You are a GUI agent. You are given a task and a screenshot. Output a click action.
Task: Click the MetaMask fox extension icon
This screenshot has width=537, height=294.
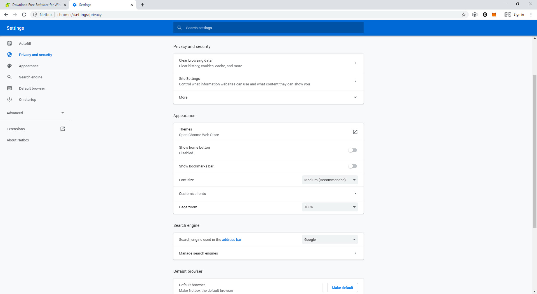[494, 15]
